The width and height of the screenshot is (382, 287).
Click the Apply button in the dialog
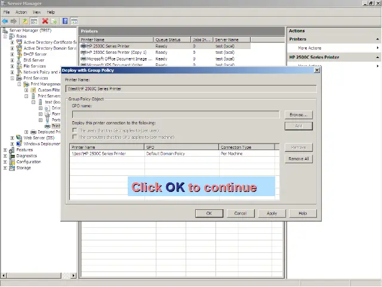[272, 213]
